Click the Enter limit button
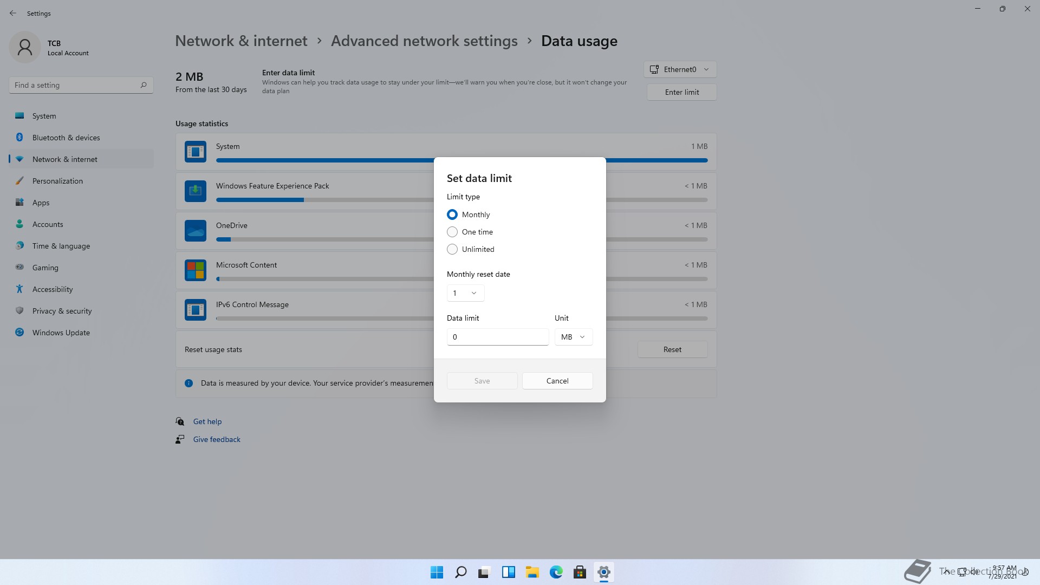 pyautogui.click(x=681, y=92)
